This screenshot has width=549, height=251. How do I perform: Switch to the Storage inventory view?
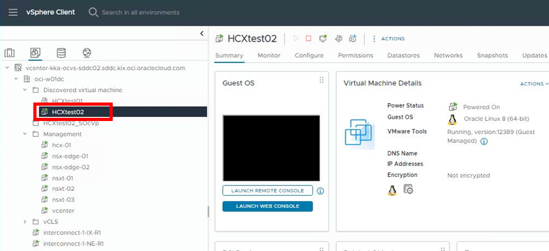click(x=61, y=53)
